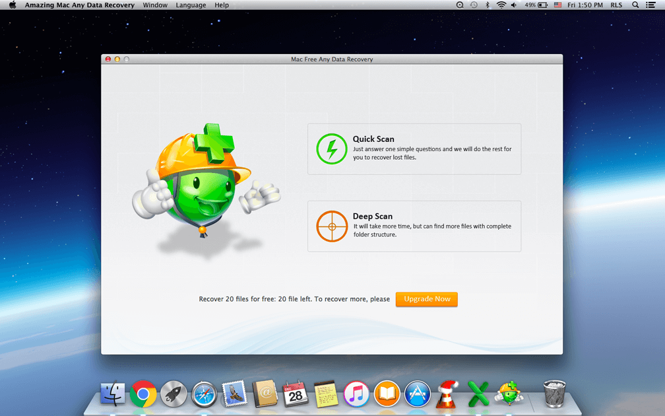Click the window title Mac Free Any Data Recovery
This screenshot has height=416, width=665.
pyautogui.click(x=332, y=59)
